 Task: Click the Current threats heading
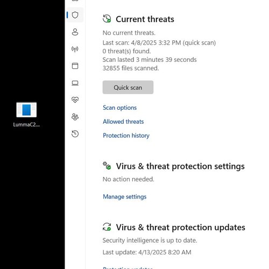point(145,19)
